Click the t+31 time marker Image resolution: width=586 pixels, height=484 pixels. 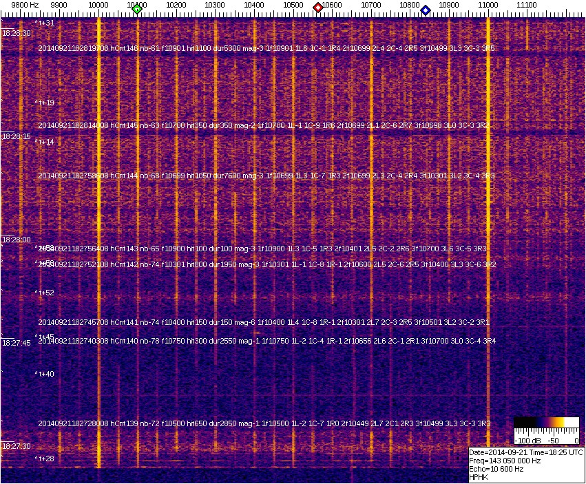pos(45,23)
